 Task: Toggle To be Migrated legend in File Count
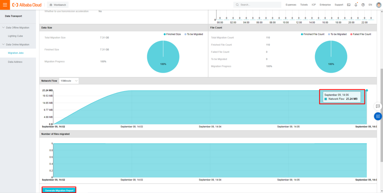(337, 34)
